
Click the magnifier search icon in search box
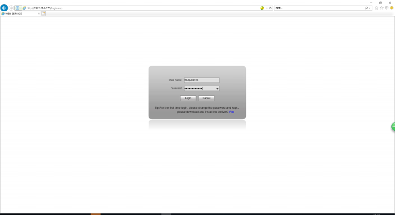(366, 8)
